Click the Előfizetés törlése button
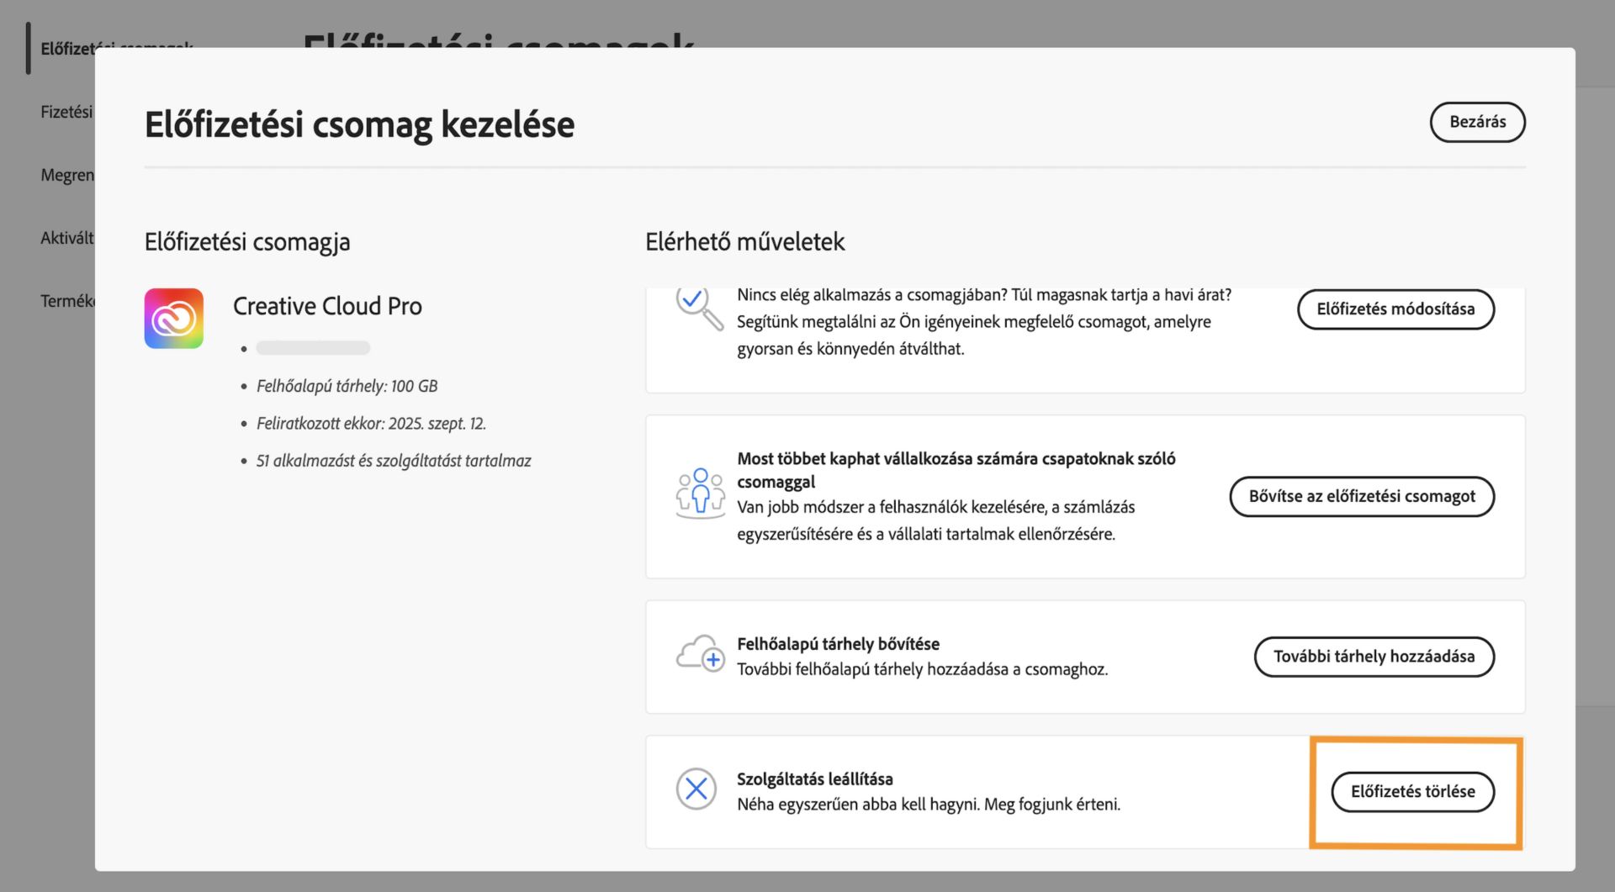The image size is (1615, 892). tap(1412, 791)
